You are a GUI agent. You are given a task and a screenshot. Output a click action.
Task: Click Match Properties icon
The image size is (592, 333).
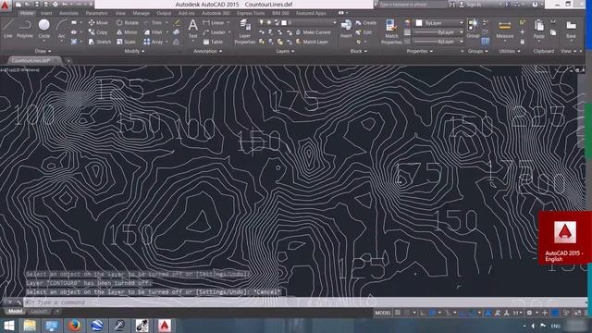391,31
